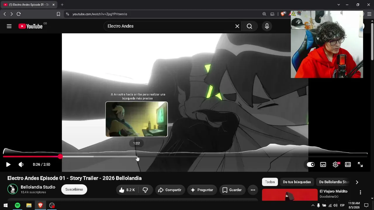Enter fullscreen mode in the player
Viewport: 374px width, 210px height.
[x=360, y=164]
